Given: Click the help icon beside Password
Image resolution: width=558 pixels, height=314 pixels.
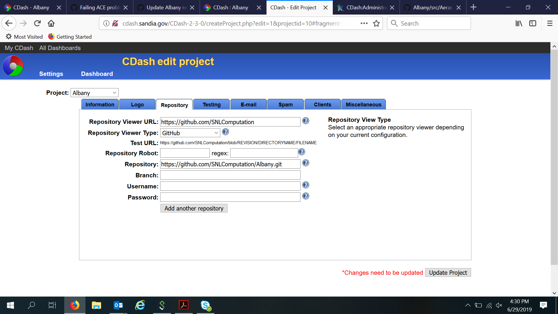Looking at the screenshot, I should click(305, 196).
